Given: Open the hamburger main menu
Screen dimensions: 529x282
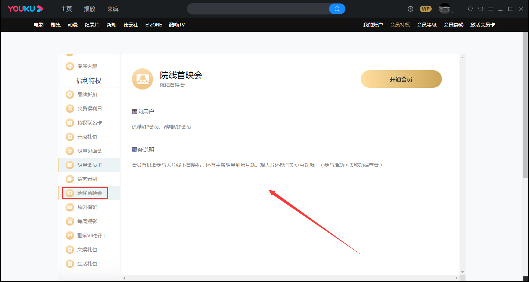Looking at the screenshot, I should point(491,8).
